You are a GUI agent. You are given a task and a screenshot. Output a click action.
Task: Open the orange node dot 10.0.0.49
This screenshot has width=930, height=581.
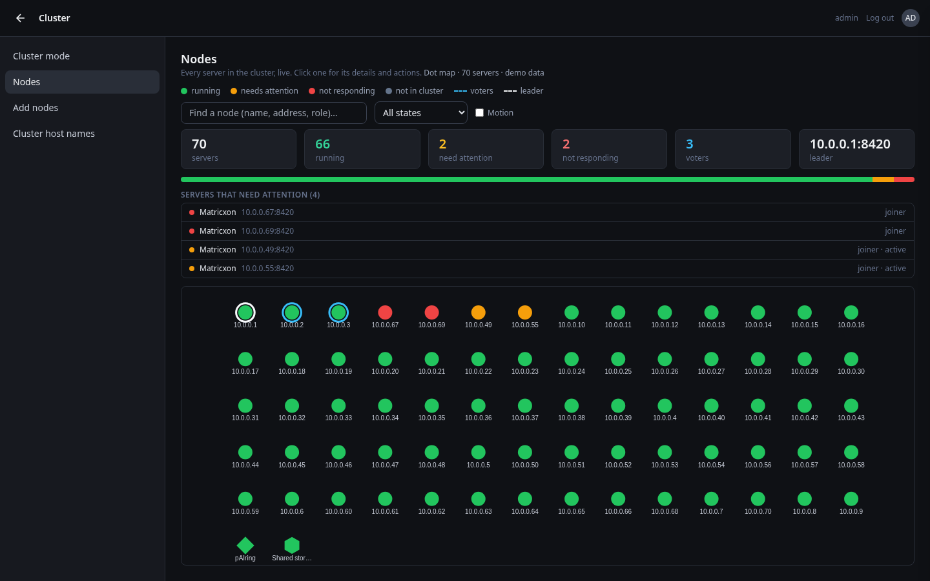[479, 312]
